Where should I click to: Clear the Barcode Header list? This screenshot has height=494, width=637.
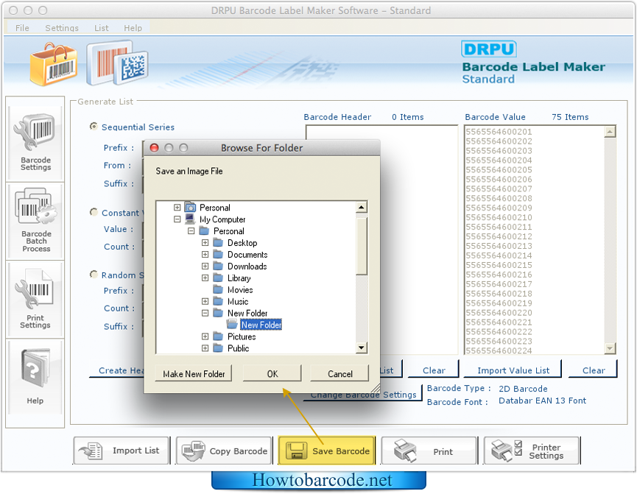coord(434,370)
